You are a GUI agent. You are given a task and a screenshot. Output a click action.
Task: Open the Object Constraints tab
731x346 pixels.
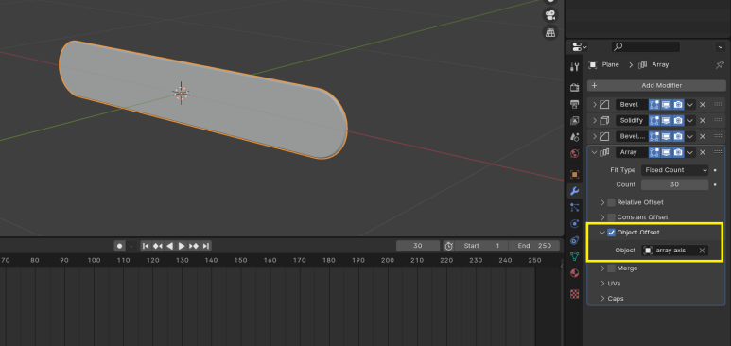point(574,241)
